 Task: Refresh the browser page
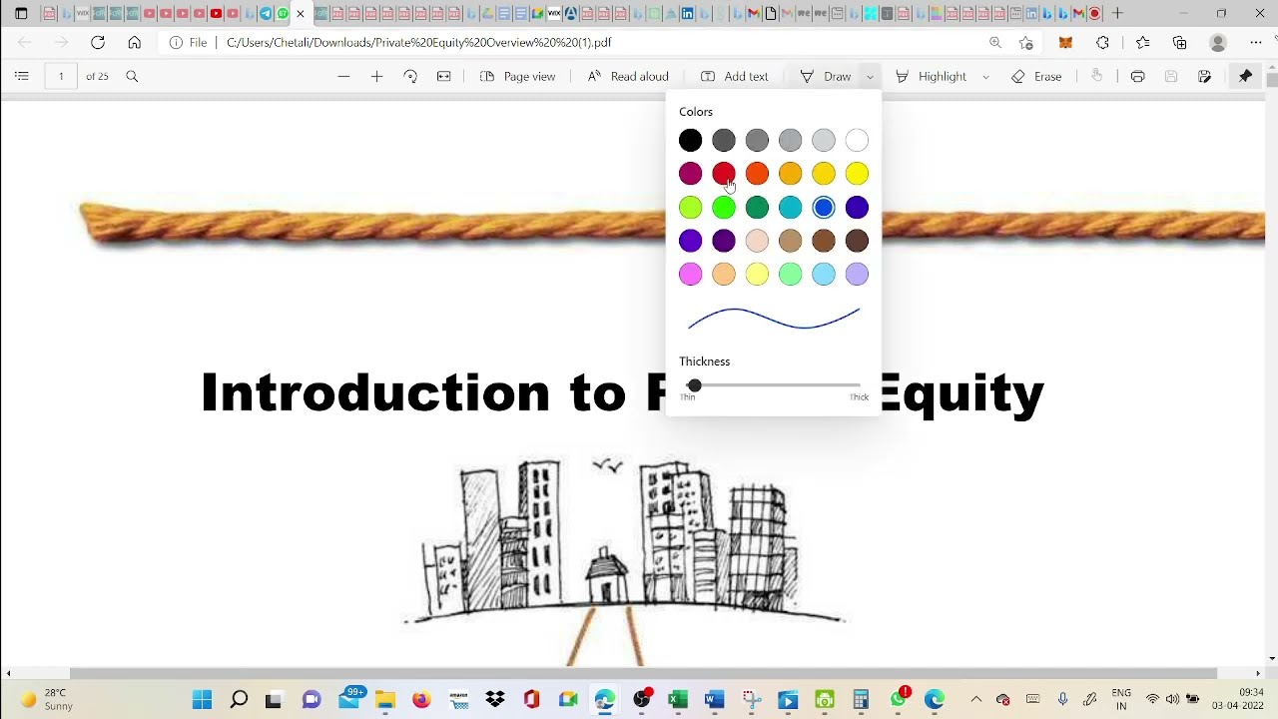(x=98, y=42)
